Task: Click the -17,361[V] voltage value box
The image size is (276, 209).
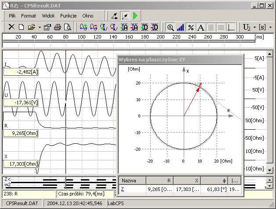Action: pos(21,103)
